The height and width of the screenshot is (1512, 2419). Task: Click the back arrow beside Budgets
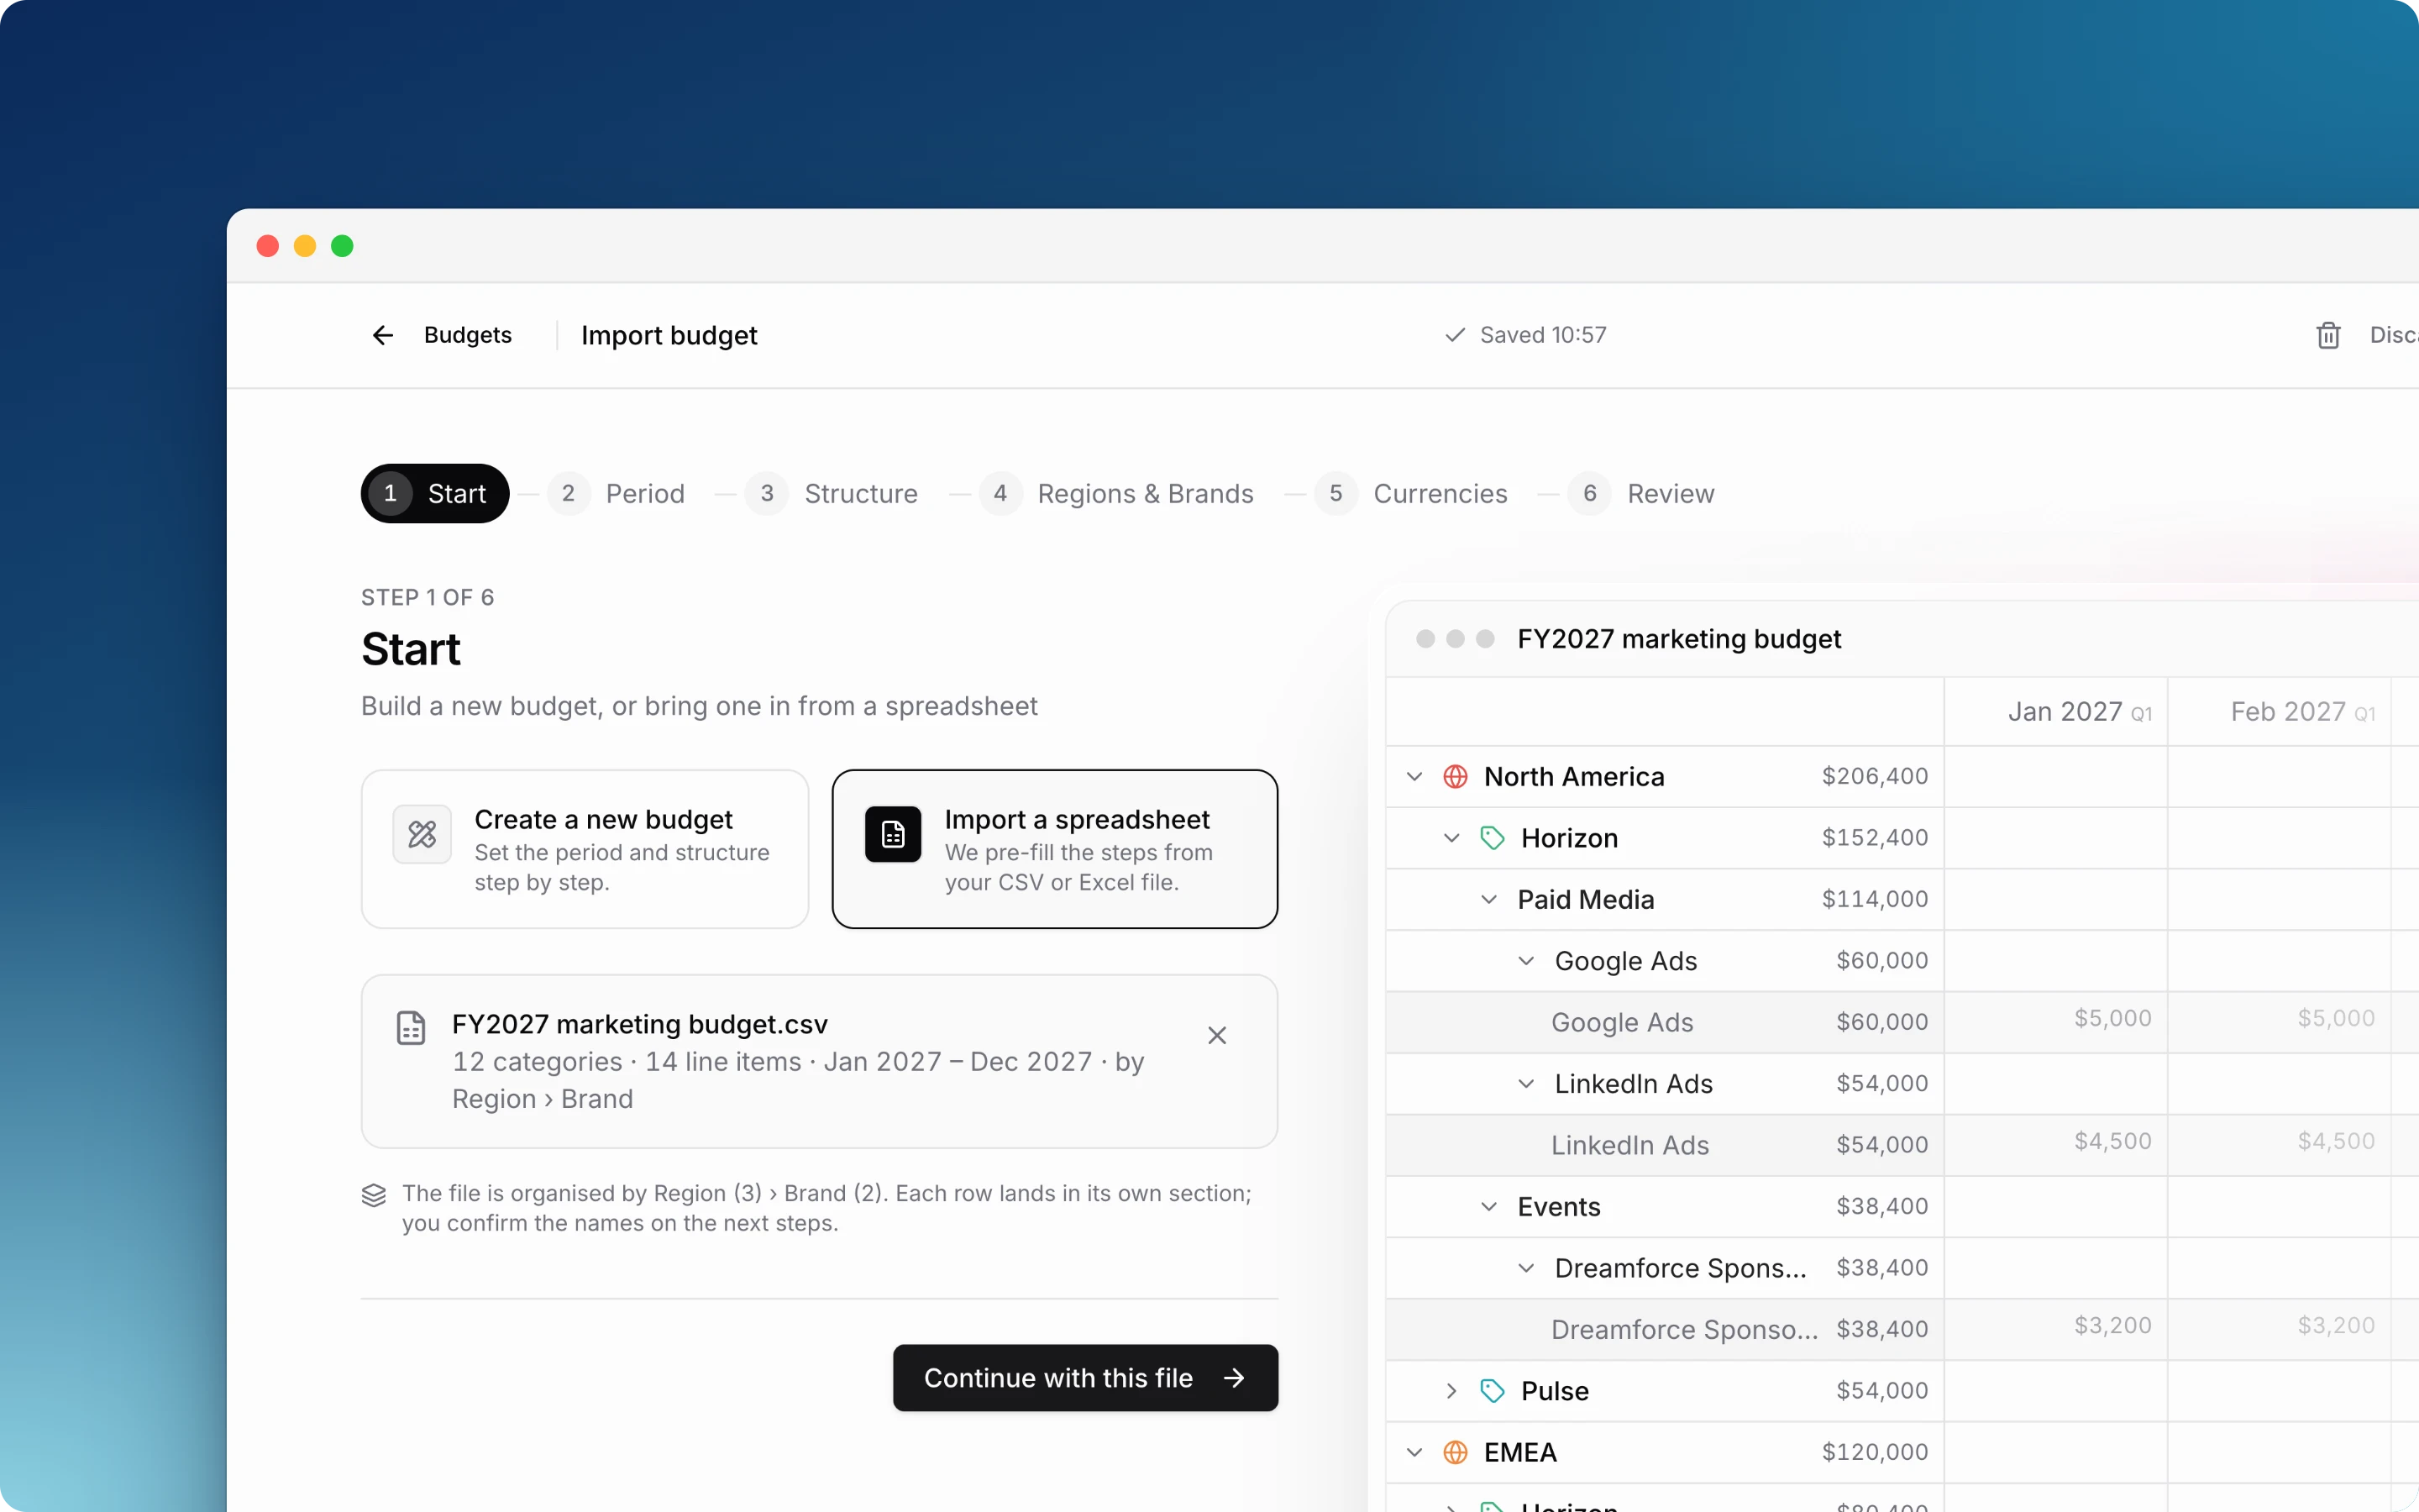coord(383,335)
